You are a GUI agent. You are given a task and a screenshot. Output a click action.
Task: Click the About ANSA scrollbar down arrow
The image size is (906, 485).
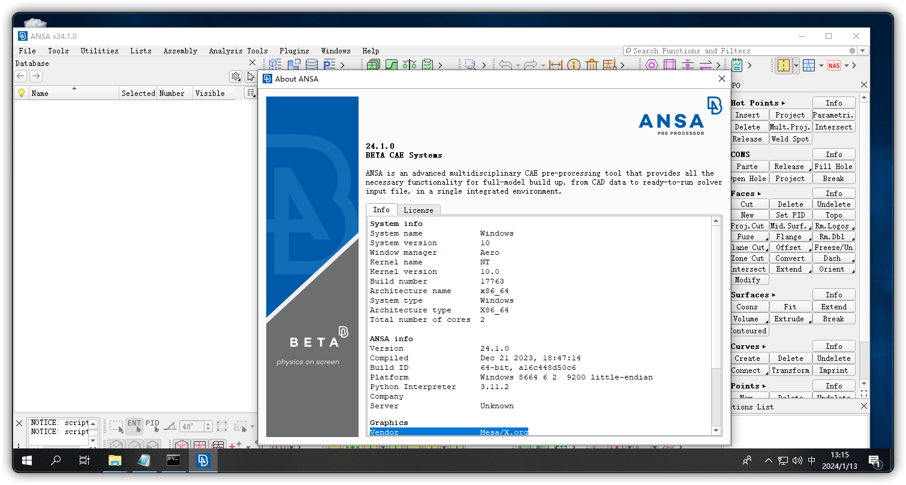[716, 430]
